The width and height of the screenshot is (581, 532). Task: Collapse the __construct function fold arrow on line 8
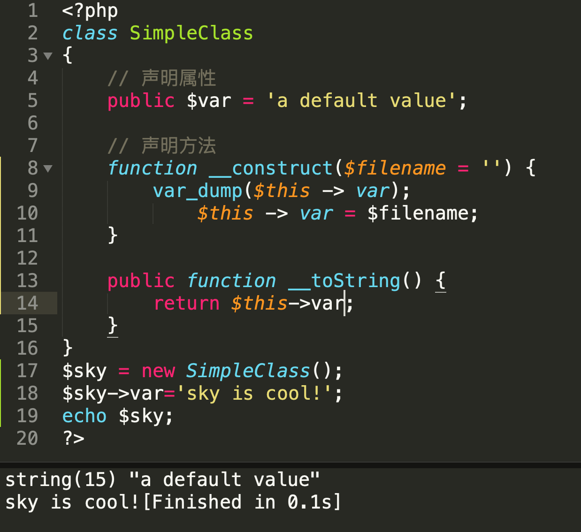tap(47, 168)
